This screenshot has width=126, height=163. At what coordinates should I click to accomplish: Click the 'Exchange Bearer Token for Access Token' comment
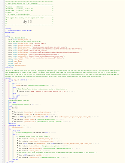point(34,136)
